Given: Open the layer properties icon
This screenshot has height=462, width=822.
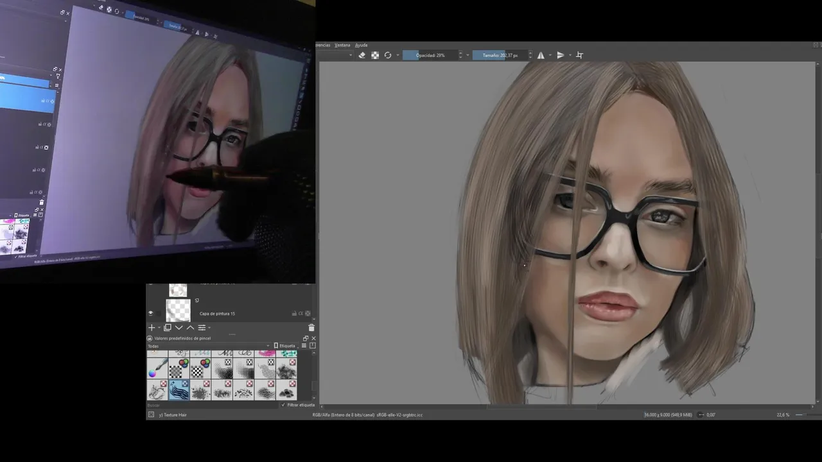Looking at the screenshot, I should pyautogui.click(x=201, y=327).
